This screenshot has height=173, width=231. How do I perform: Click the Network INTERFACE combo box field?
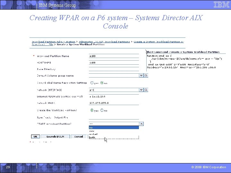[x=114, y=90]
